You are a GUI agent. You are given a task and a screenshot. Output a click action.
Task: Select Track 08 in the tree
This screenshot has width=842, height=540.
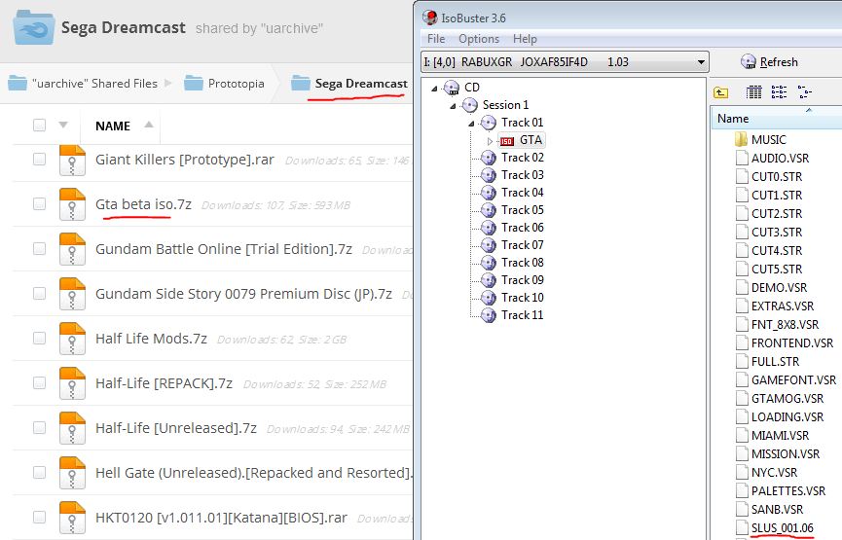pos(522,263)
